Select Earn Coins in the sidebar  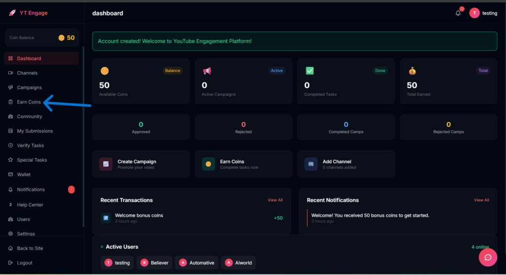pyautogui.click(x=29, y=102)
